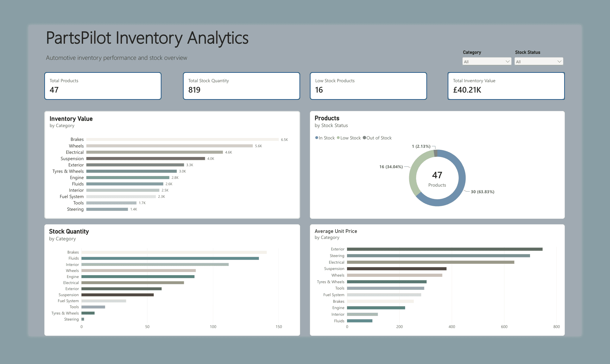This screenshot has height=364, width=610.
Task: Click the Interior bar in Inventory Value
Action: pyautogui.click(x=123, y=190)
